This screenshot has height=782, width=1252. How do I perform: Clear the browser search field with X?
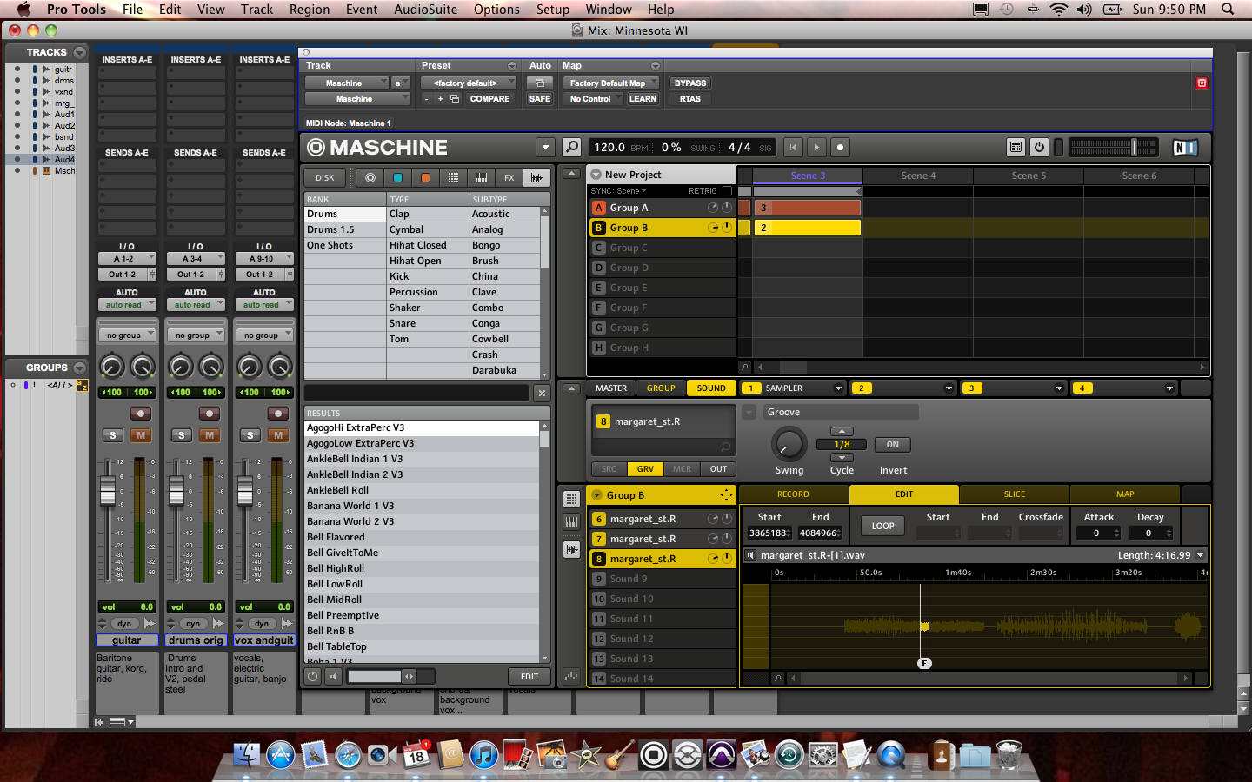[542, 393]
